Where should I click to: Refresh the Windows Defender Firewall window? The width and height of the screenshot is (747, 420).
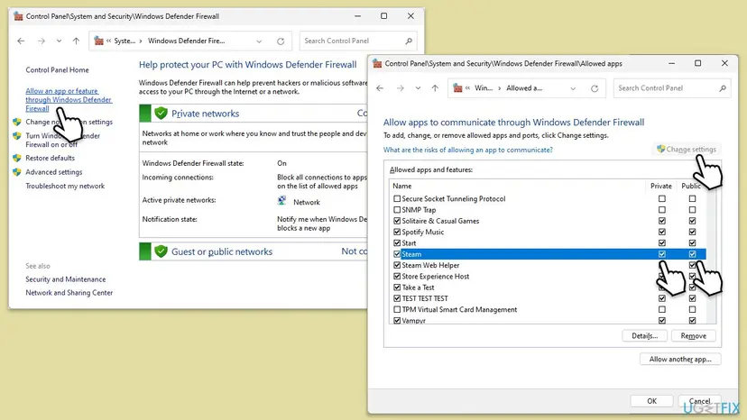click(x=281, y=41)
